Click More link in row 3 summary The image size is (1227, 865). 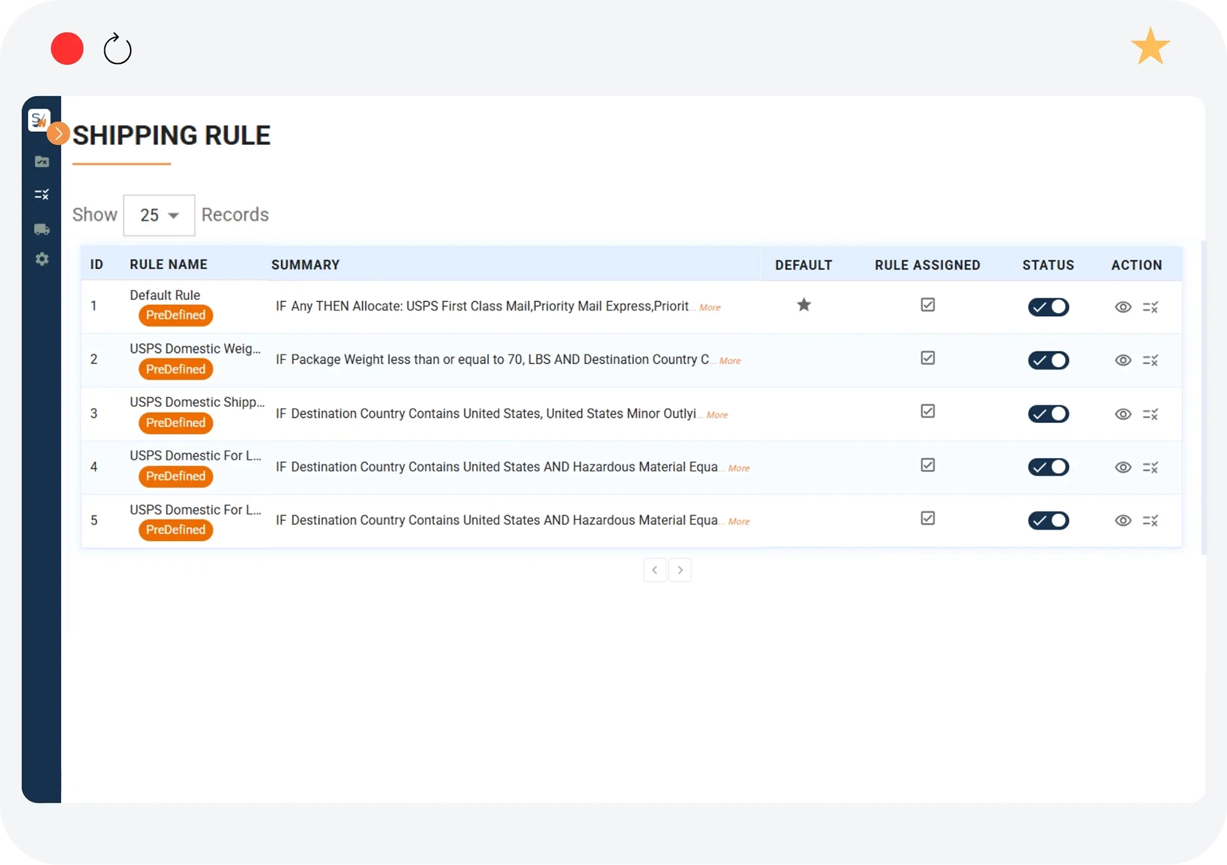point(717,415)
